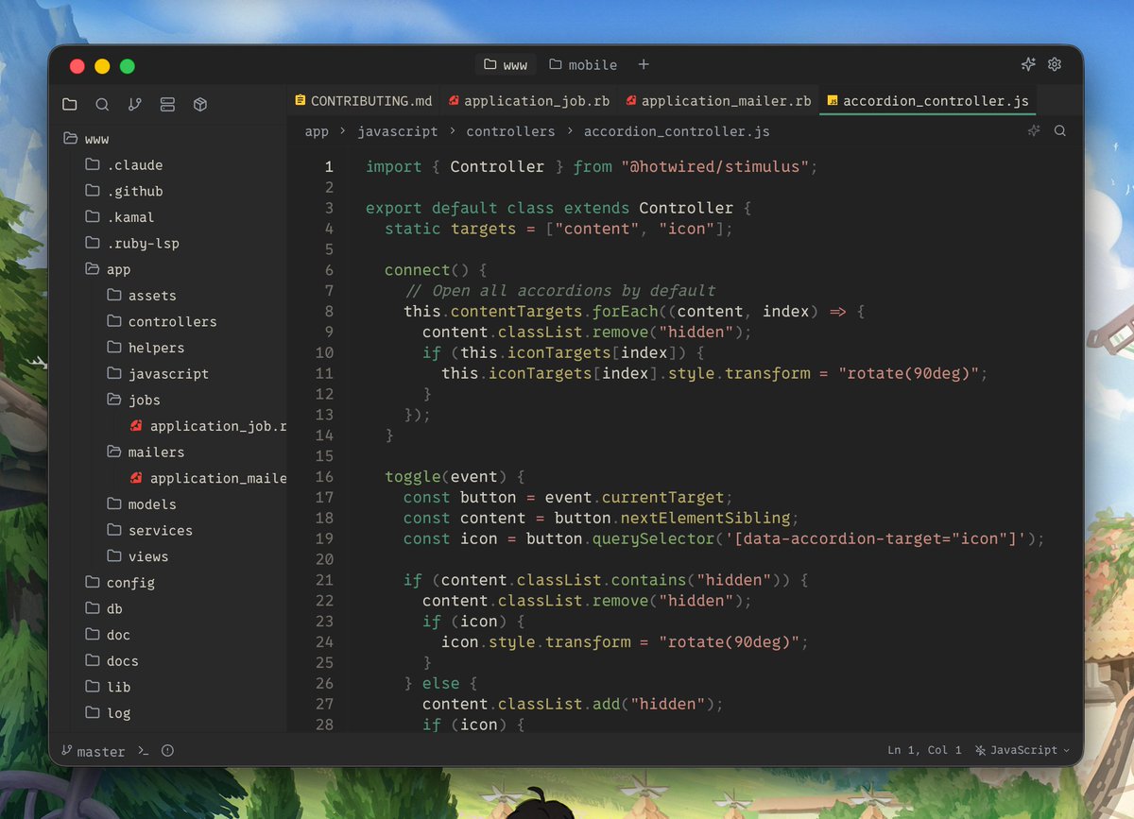The height and width of the screenshot is (819, 1134).
Task: Switch to the mobile workspace tab
Action: coord(583,64)
